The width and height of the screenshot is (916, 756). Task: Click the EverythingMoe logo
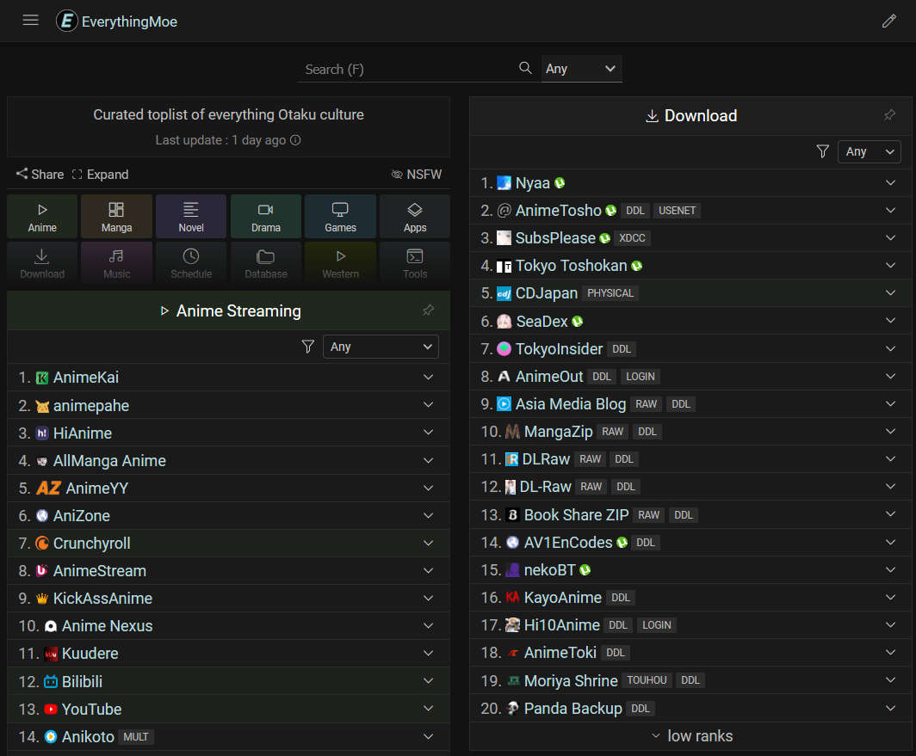point(117,21)
